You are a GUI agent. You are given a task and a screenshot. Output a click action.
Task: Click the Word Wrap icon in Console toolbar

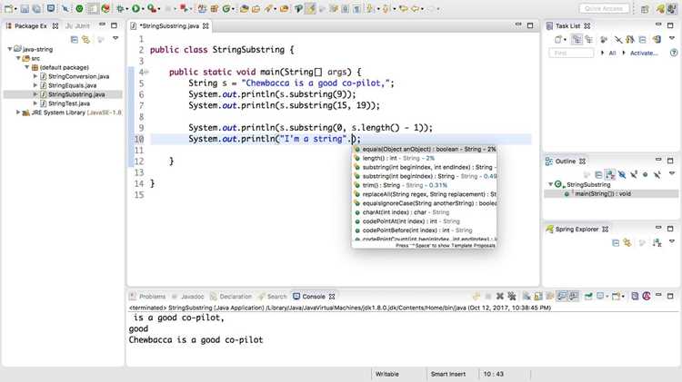click(x=550, y=296)
